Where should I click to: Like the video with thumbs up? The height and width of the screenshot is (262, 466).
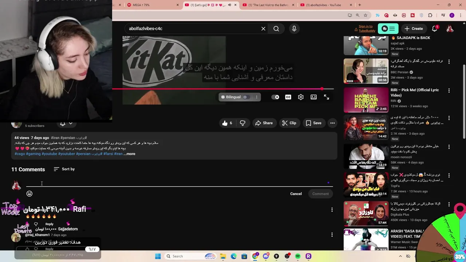[x=227, y=123]
